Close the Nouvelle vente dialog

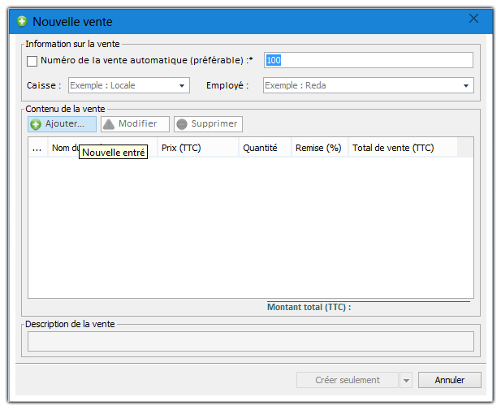click(473, 19)
